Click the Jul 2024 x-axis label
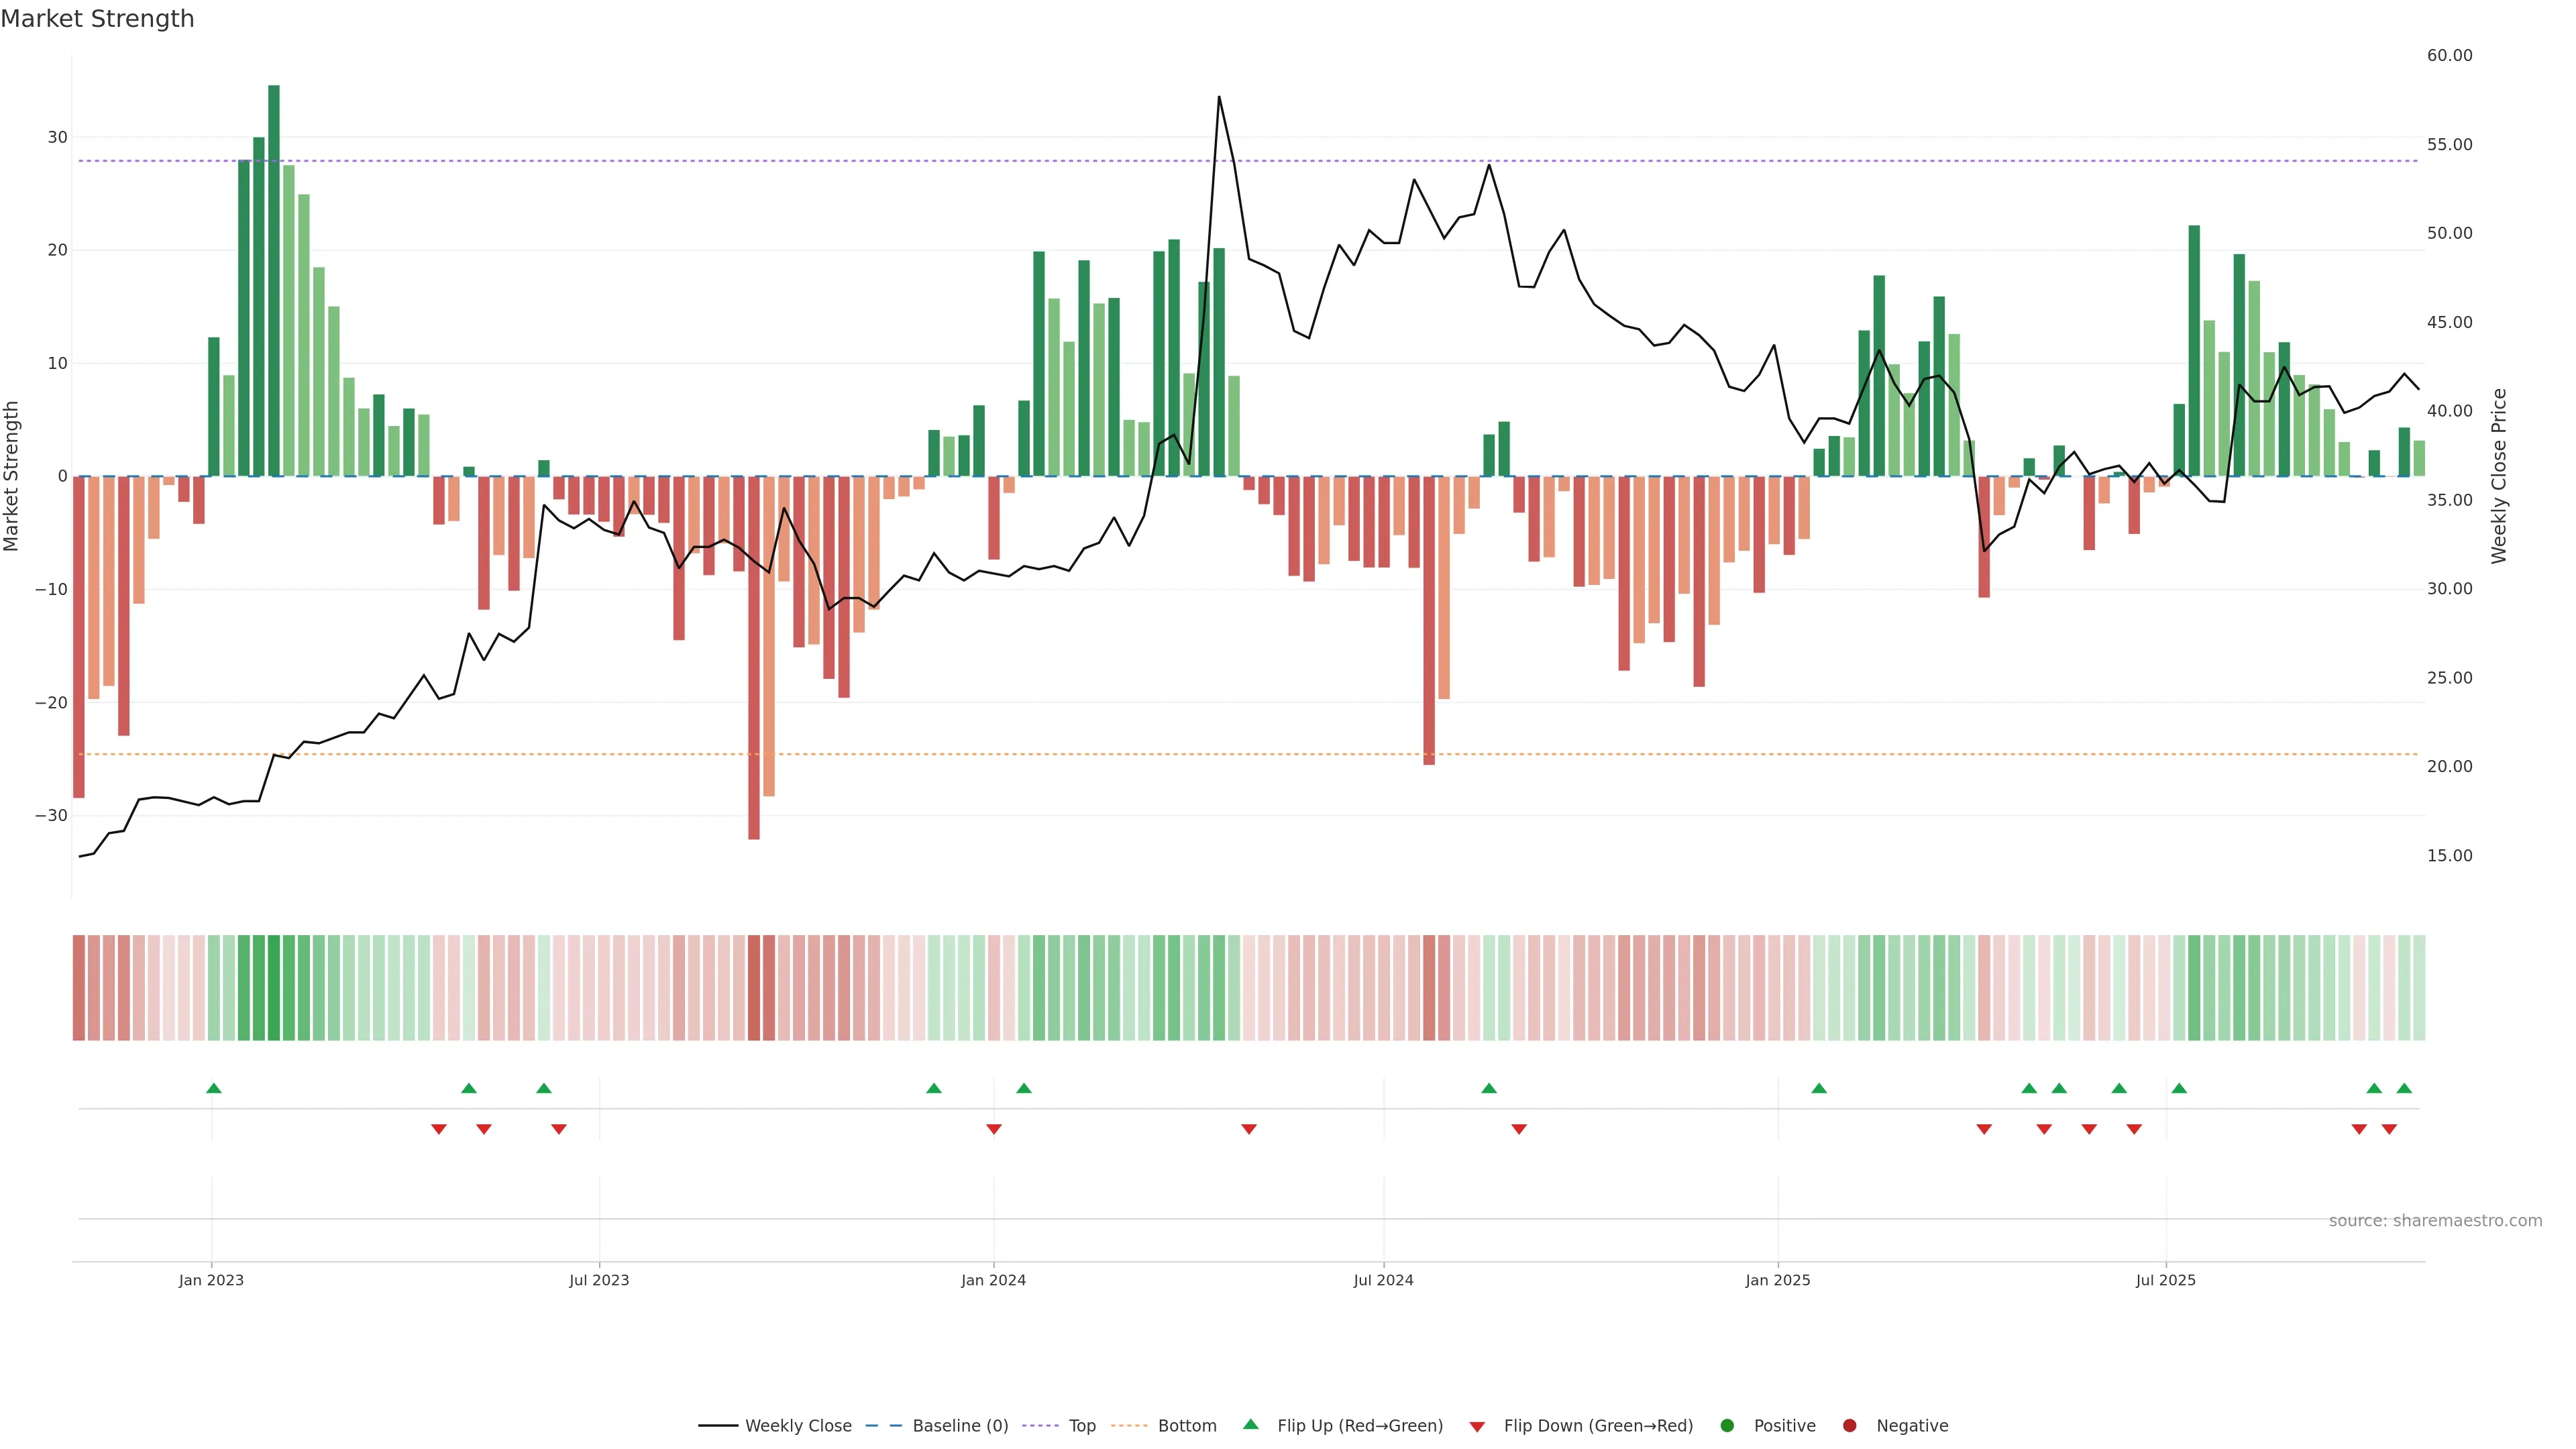The height and width of the screenshot is (1449, 2576). click(x=1383, y=1280)
